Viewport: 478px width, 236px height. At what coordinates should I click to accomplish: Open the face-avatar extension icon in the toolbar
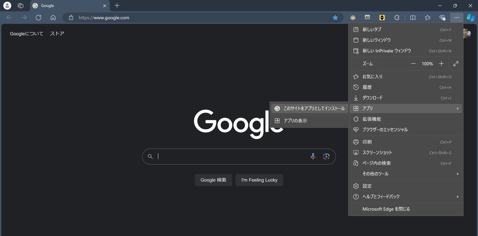point(353,18)
